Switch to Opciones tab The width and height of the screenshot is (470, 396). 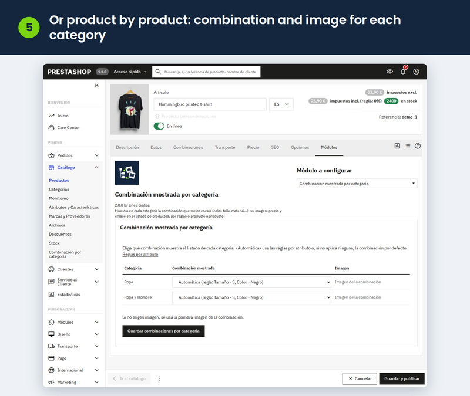tap(300, 147)
